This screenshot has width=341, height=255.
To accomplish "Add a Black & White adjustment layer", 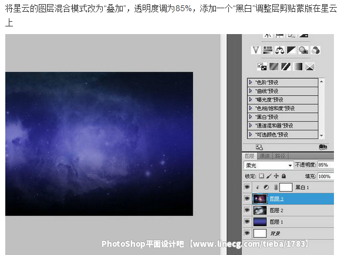I will click(292, 51).
